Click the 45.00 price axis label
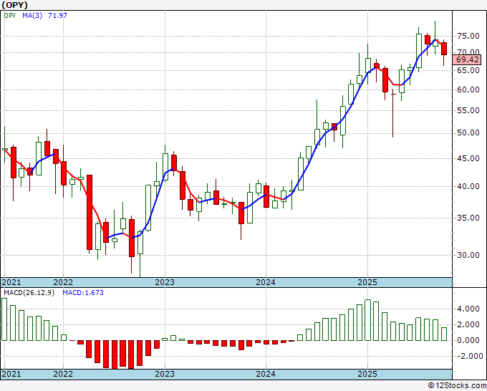Viewport: 487px width, 391px height. coord(468,158)
